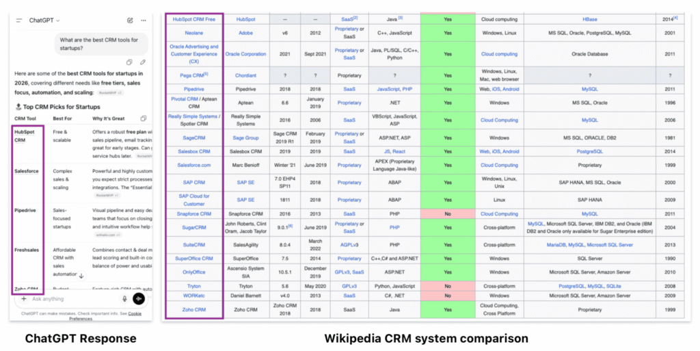Open the SAP Cloud for Customer link
700x351 pixels.
(193, 200)
